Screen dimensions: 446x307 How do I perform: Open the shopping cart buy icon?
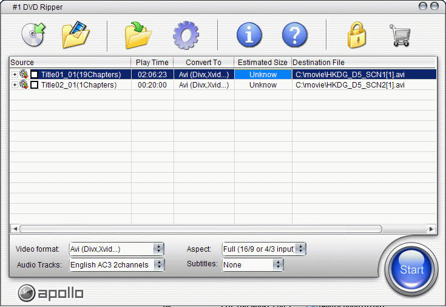point(400,35)
